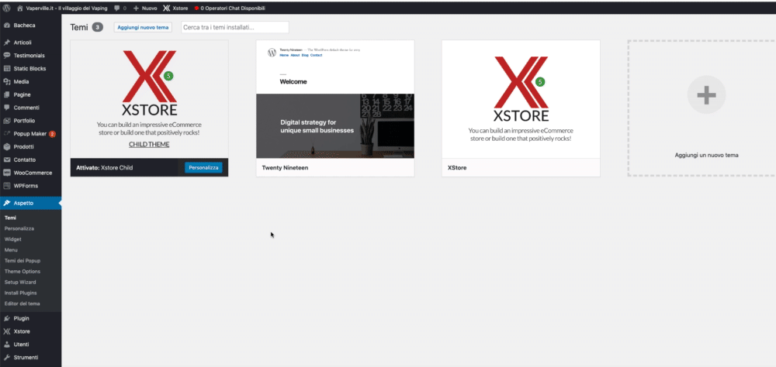This screenshot has width=776, height=367.
Task: Click the Prodotti box icon
Action: [7, 146]
